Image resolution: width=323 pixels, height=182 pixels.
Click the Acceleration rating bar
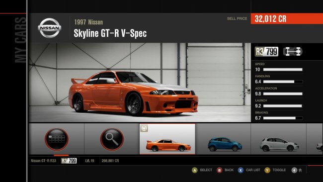tap(283, 94)
